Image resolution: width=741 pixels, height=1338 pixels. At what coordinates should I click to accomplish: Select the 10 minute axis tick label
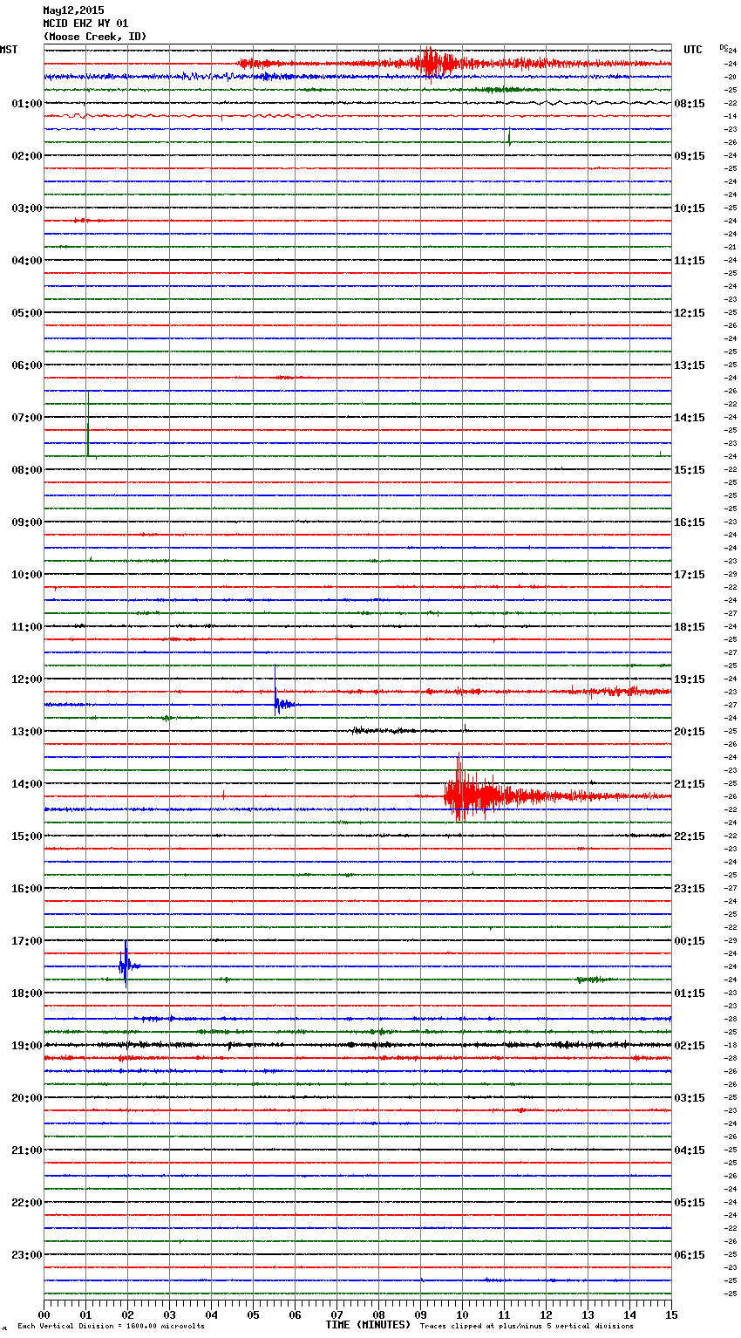(462, 1314)
